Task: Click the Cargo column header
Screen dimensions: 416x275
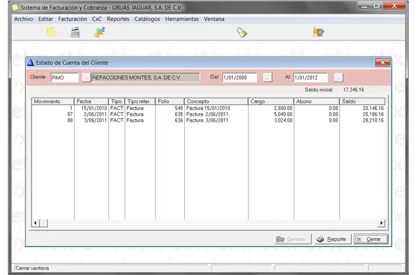Action: coord(270,102)
